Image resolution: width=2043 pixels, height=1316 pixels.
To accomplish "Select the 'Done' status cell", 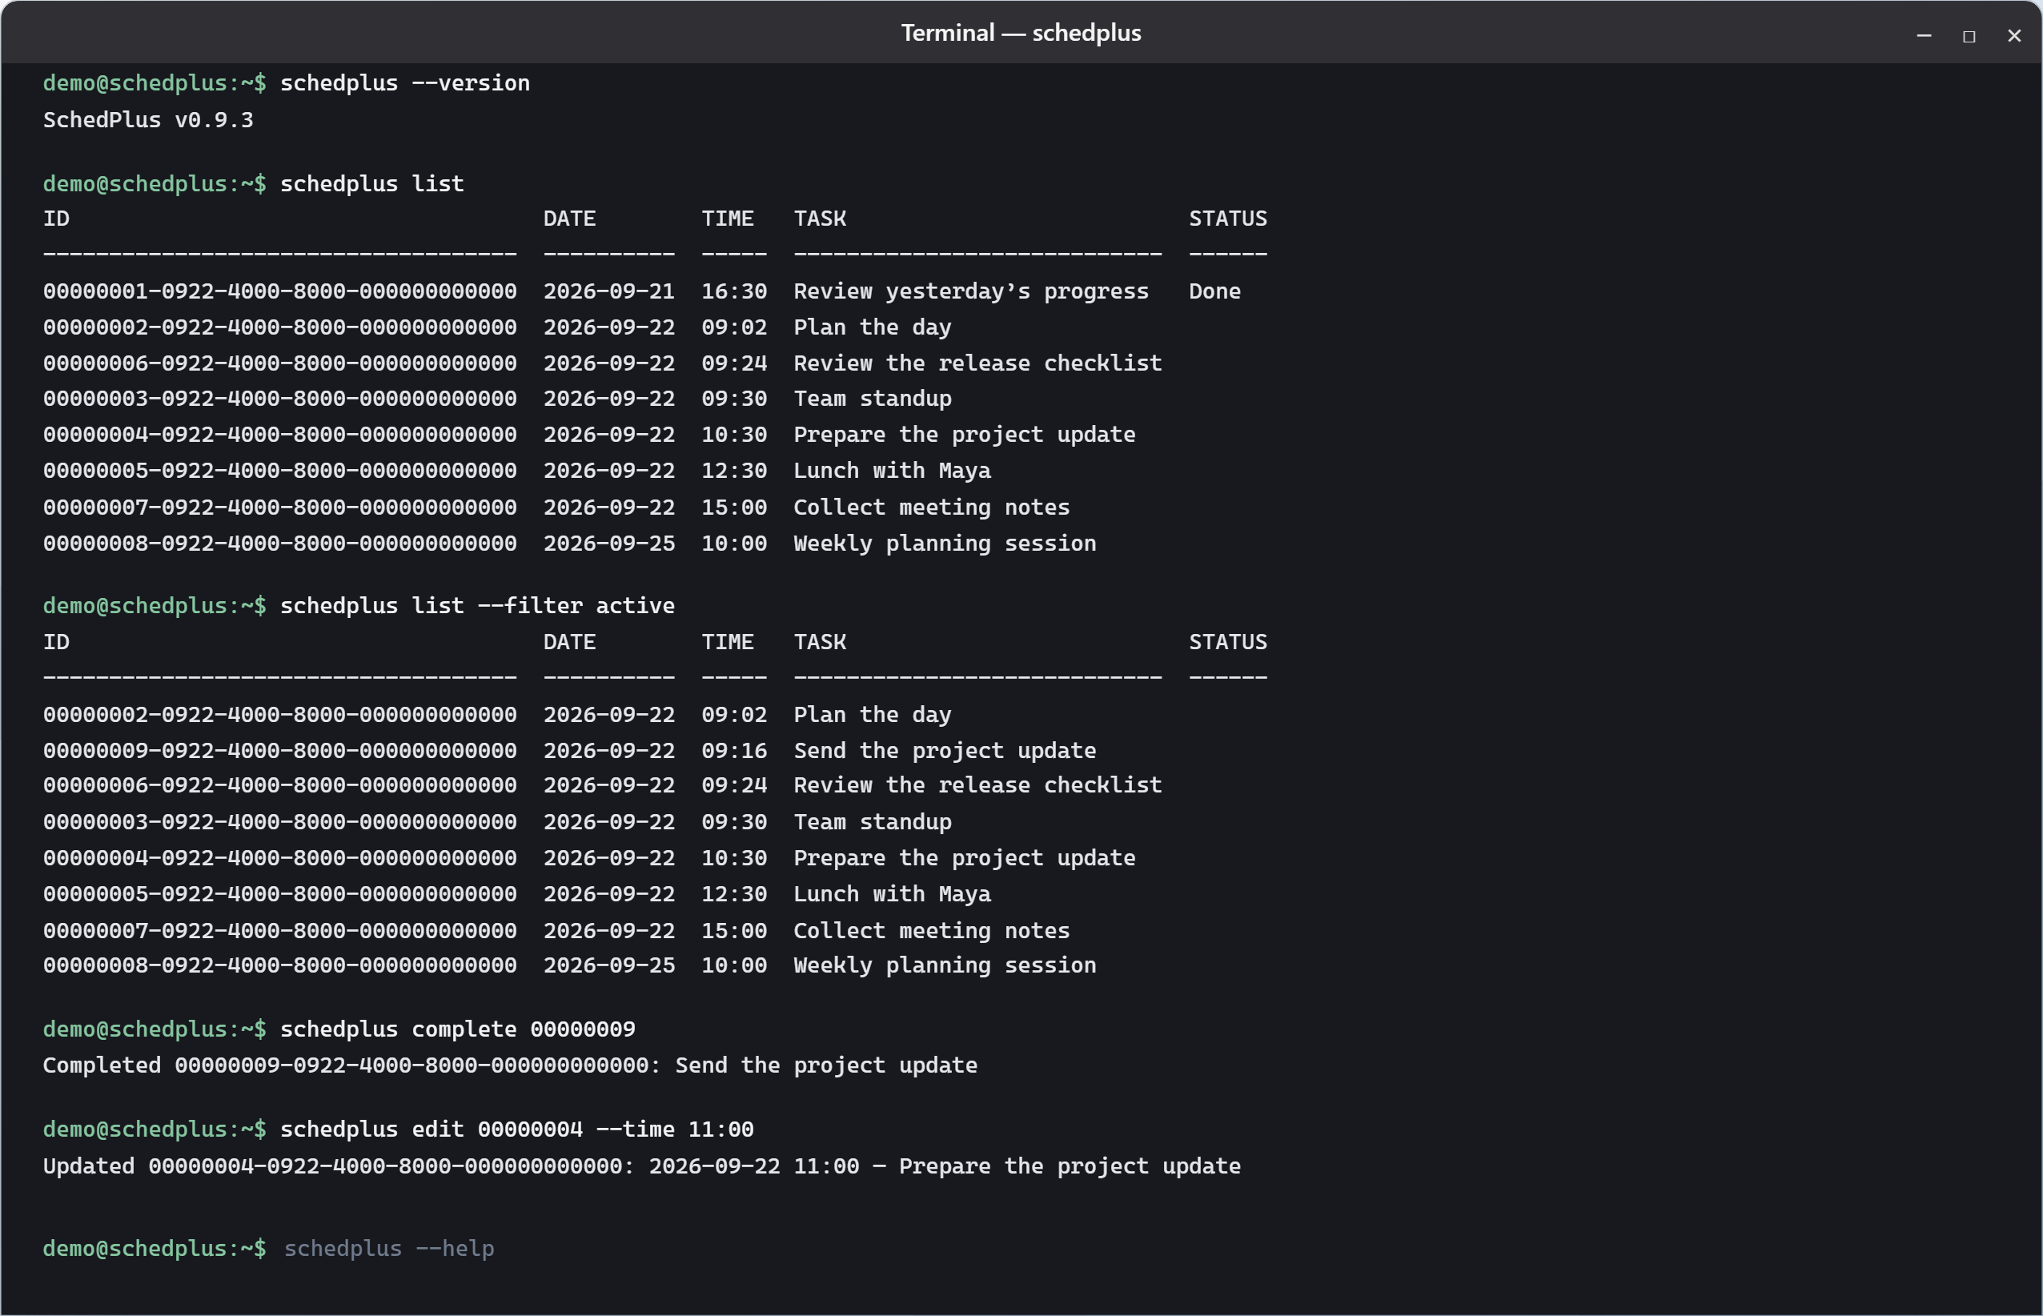I will click(1214, 291).
